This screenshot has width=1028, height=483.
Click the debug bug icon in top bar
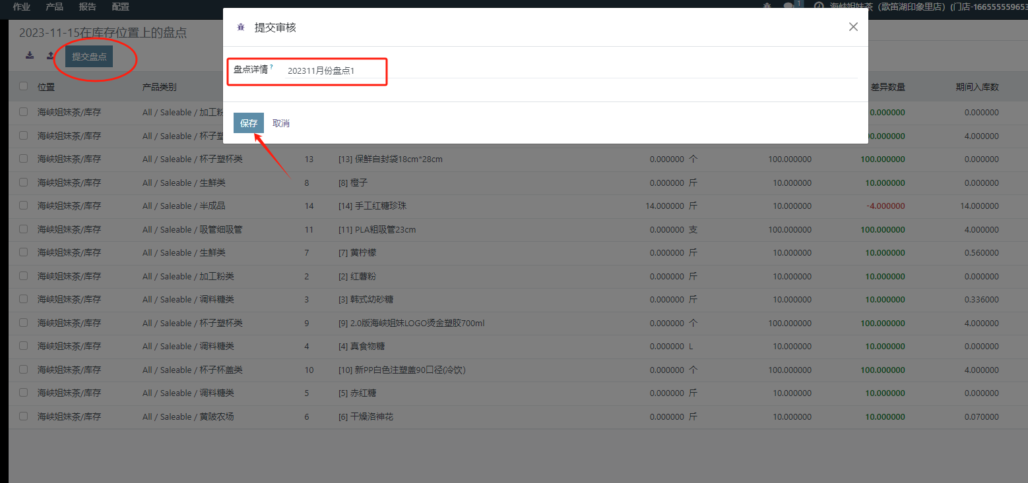click(x=767, y=7)
